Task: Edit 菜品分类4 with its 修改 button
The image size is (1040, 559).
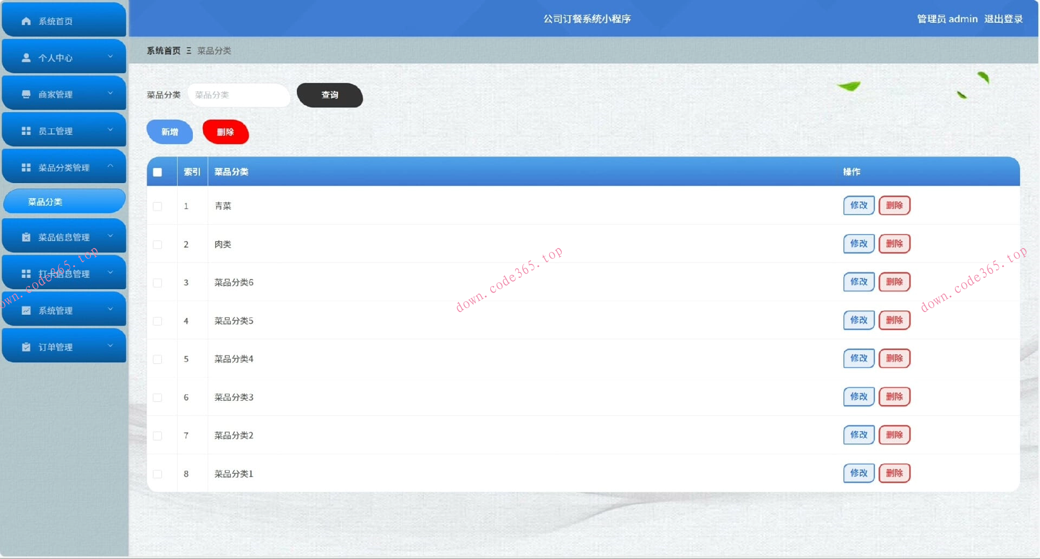Action: [x=859, y=358]
